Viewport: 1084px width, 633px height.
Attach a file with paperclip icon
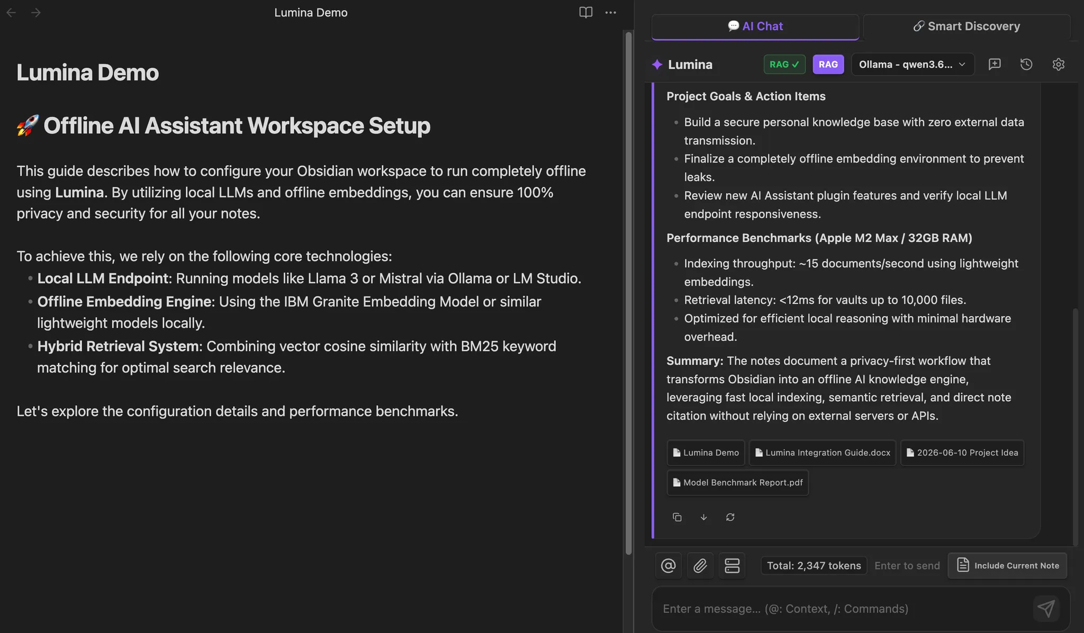coord(700,565)
